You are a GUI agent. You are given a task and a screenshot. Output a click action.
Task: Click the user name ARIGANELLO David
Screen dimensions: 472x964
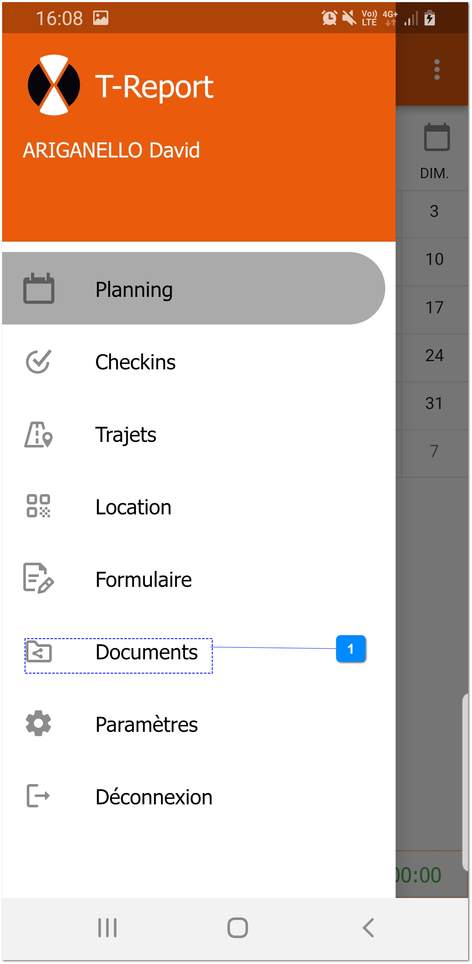[x=111, y=150]
